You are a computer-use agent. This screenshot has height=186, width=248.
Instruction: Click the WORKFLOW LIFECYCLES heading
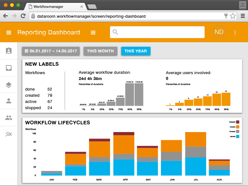(58, 122)
